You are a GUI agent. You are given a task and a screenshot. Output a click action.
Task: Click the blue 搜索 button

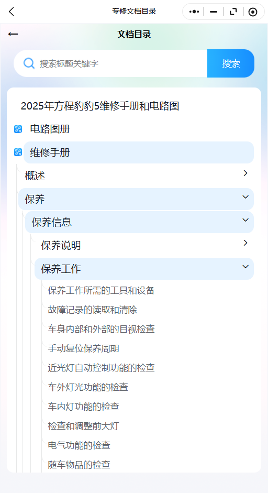click(x=231, y=63)
